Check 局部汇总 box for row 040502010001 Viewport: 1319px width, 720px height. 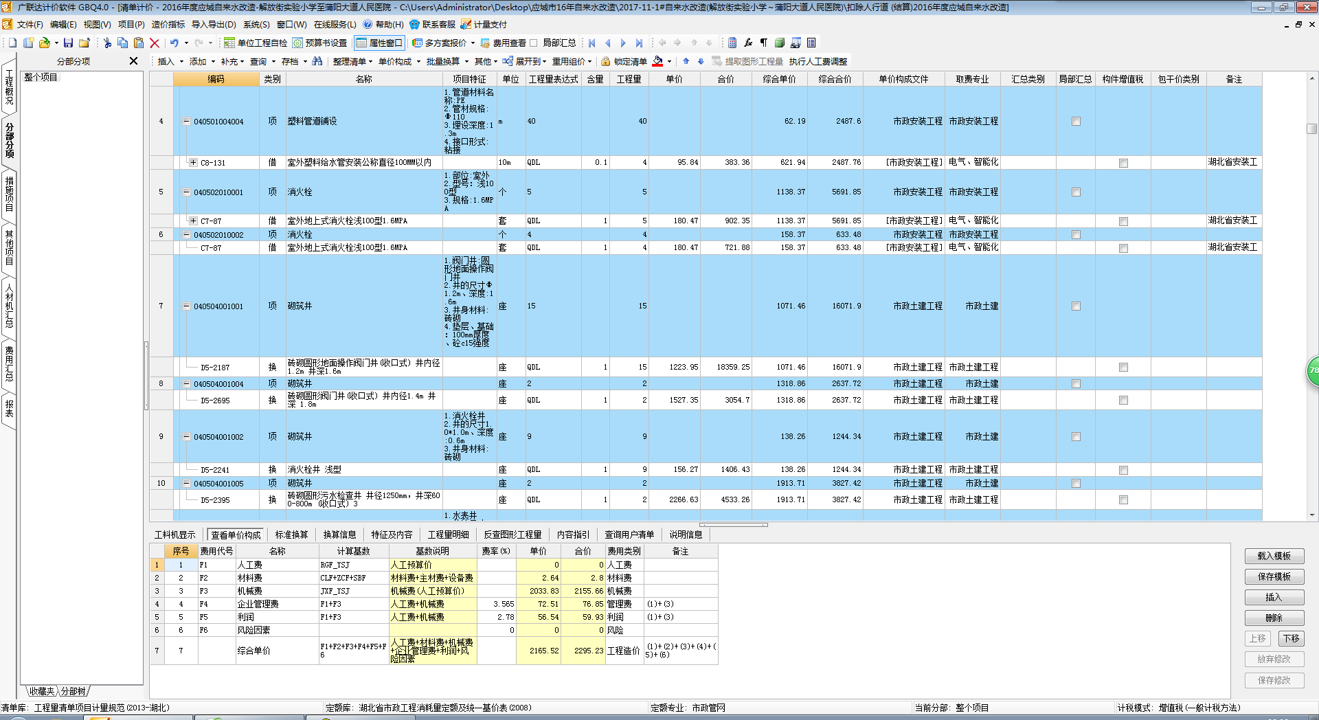[1076, 192]
